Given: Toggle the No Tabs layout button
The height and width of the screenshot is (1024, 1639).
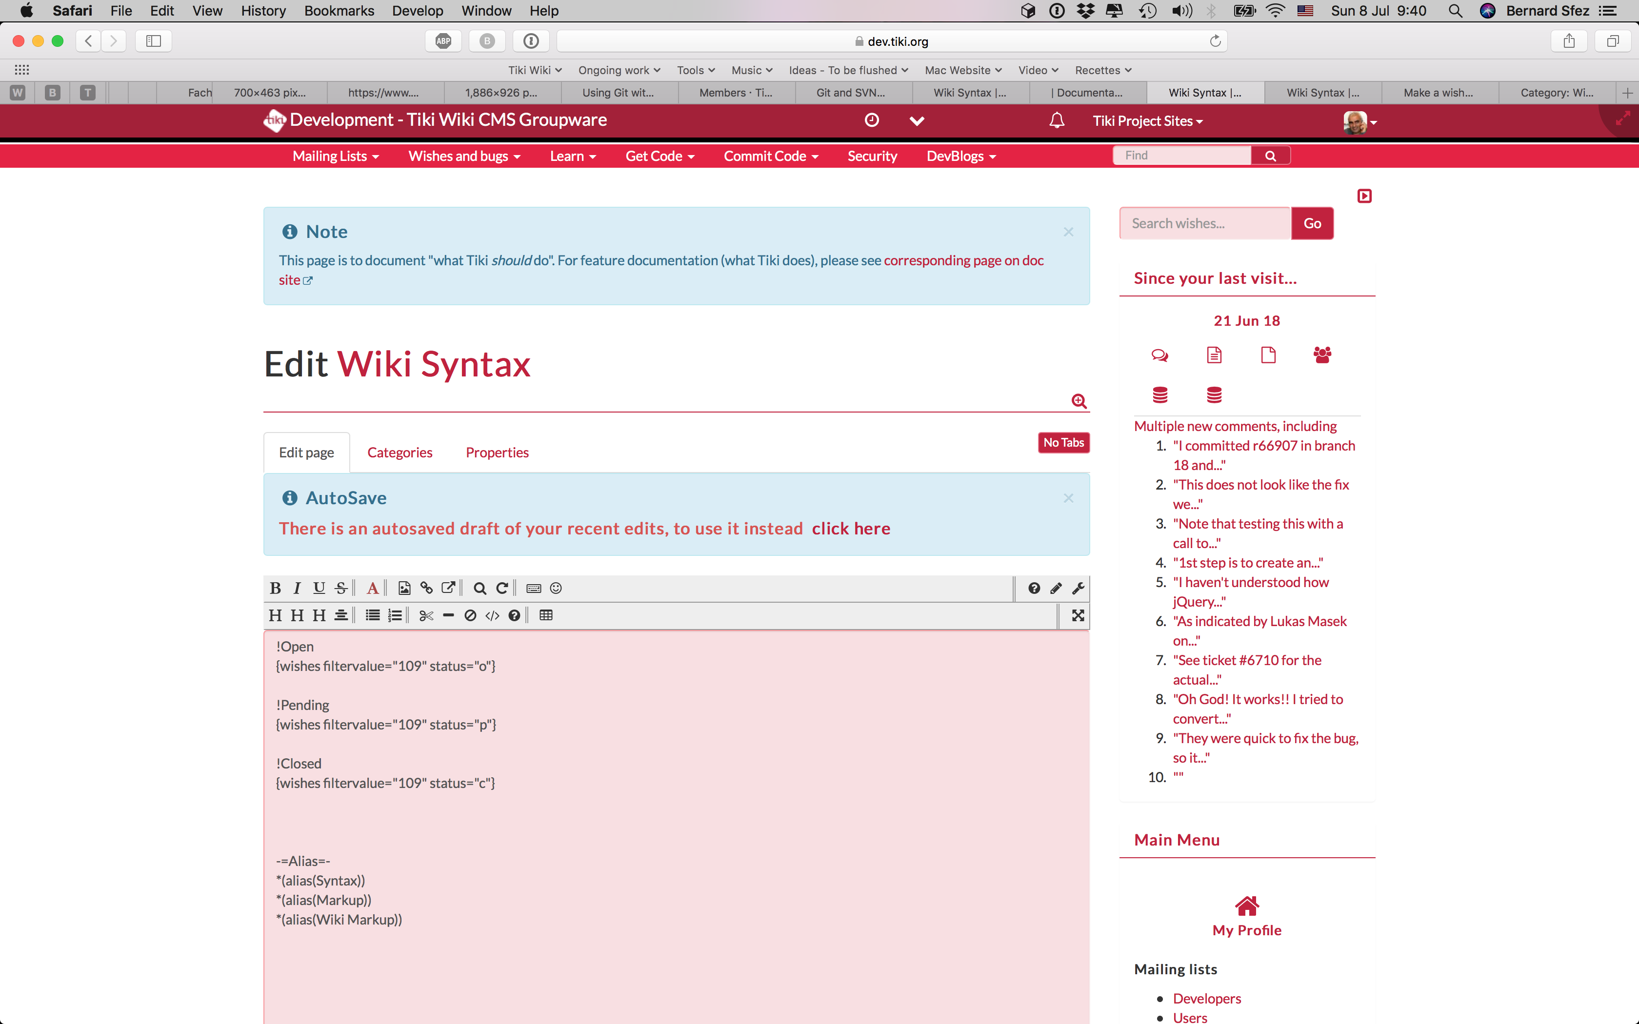Looking at the screenshot, I should pyautogui.click(x=1063, y=442).
